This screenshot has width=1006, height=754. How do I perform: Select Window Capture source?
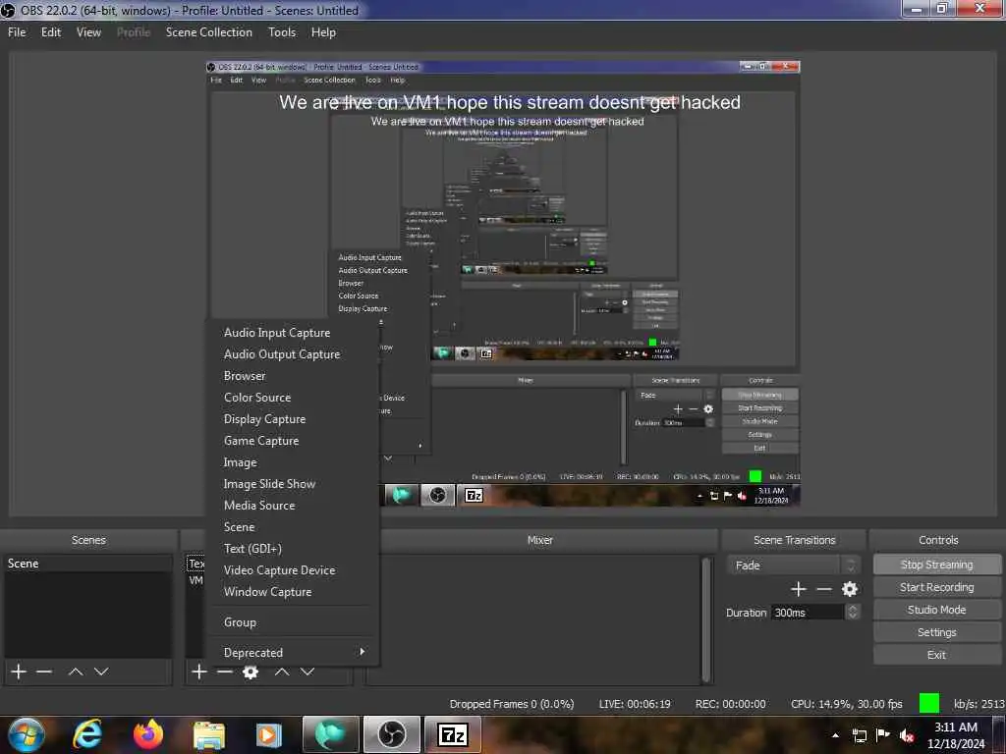click(293, 591)
